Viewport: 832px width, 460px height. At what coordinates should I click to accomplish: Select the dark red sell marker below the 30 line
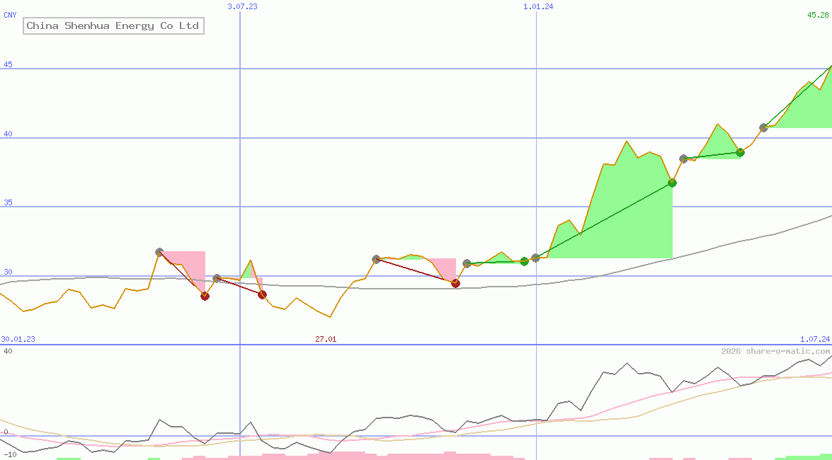pyautogui.click(x=205, y=296)
